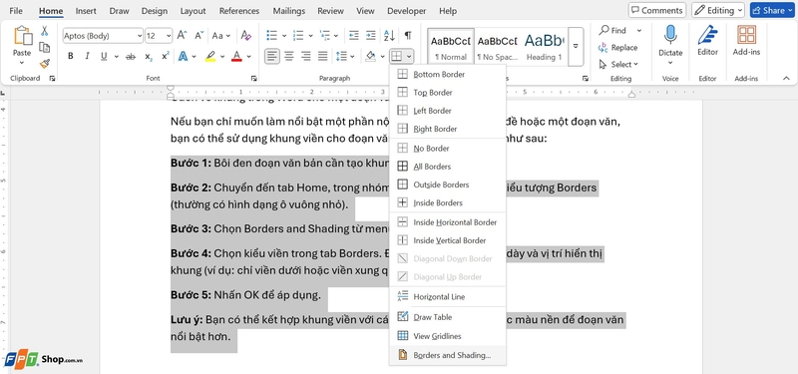
Task: Switch to the Insert tab
Action: pyautogui.click(x=86, y=11)
